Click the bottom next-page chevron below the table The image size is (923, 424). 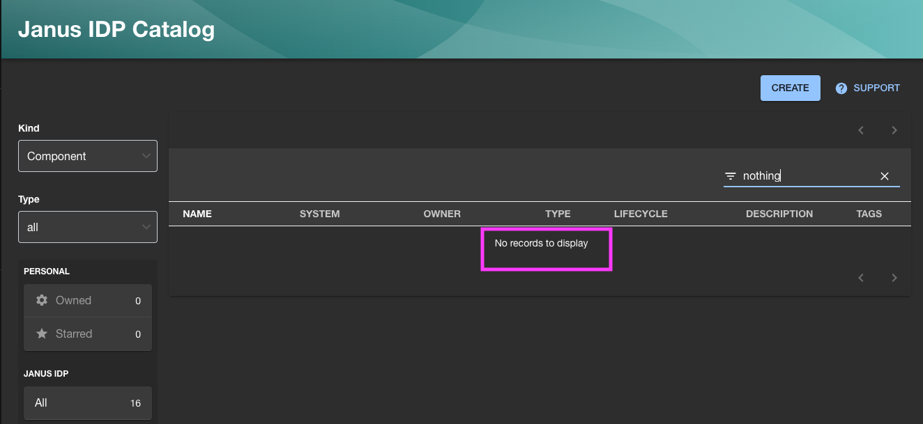click(894, 278)
